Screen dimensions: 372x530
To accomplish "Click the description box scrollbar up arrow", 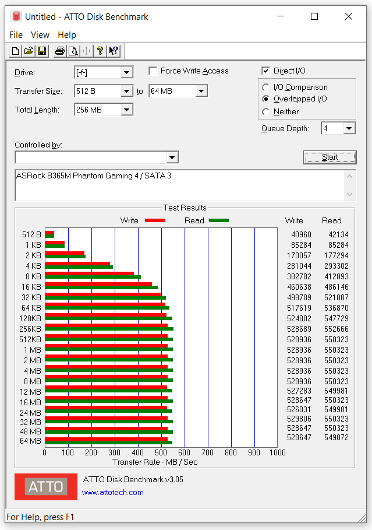I will tap(350, 177).
